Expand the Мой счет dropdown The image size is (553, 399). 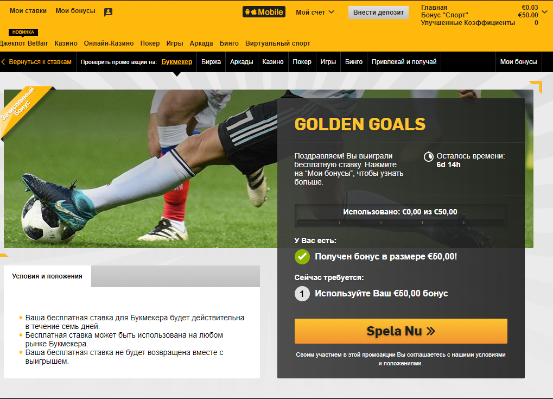[x=315, y=12]
